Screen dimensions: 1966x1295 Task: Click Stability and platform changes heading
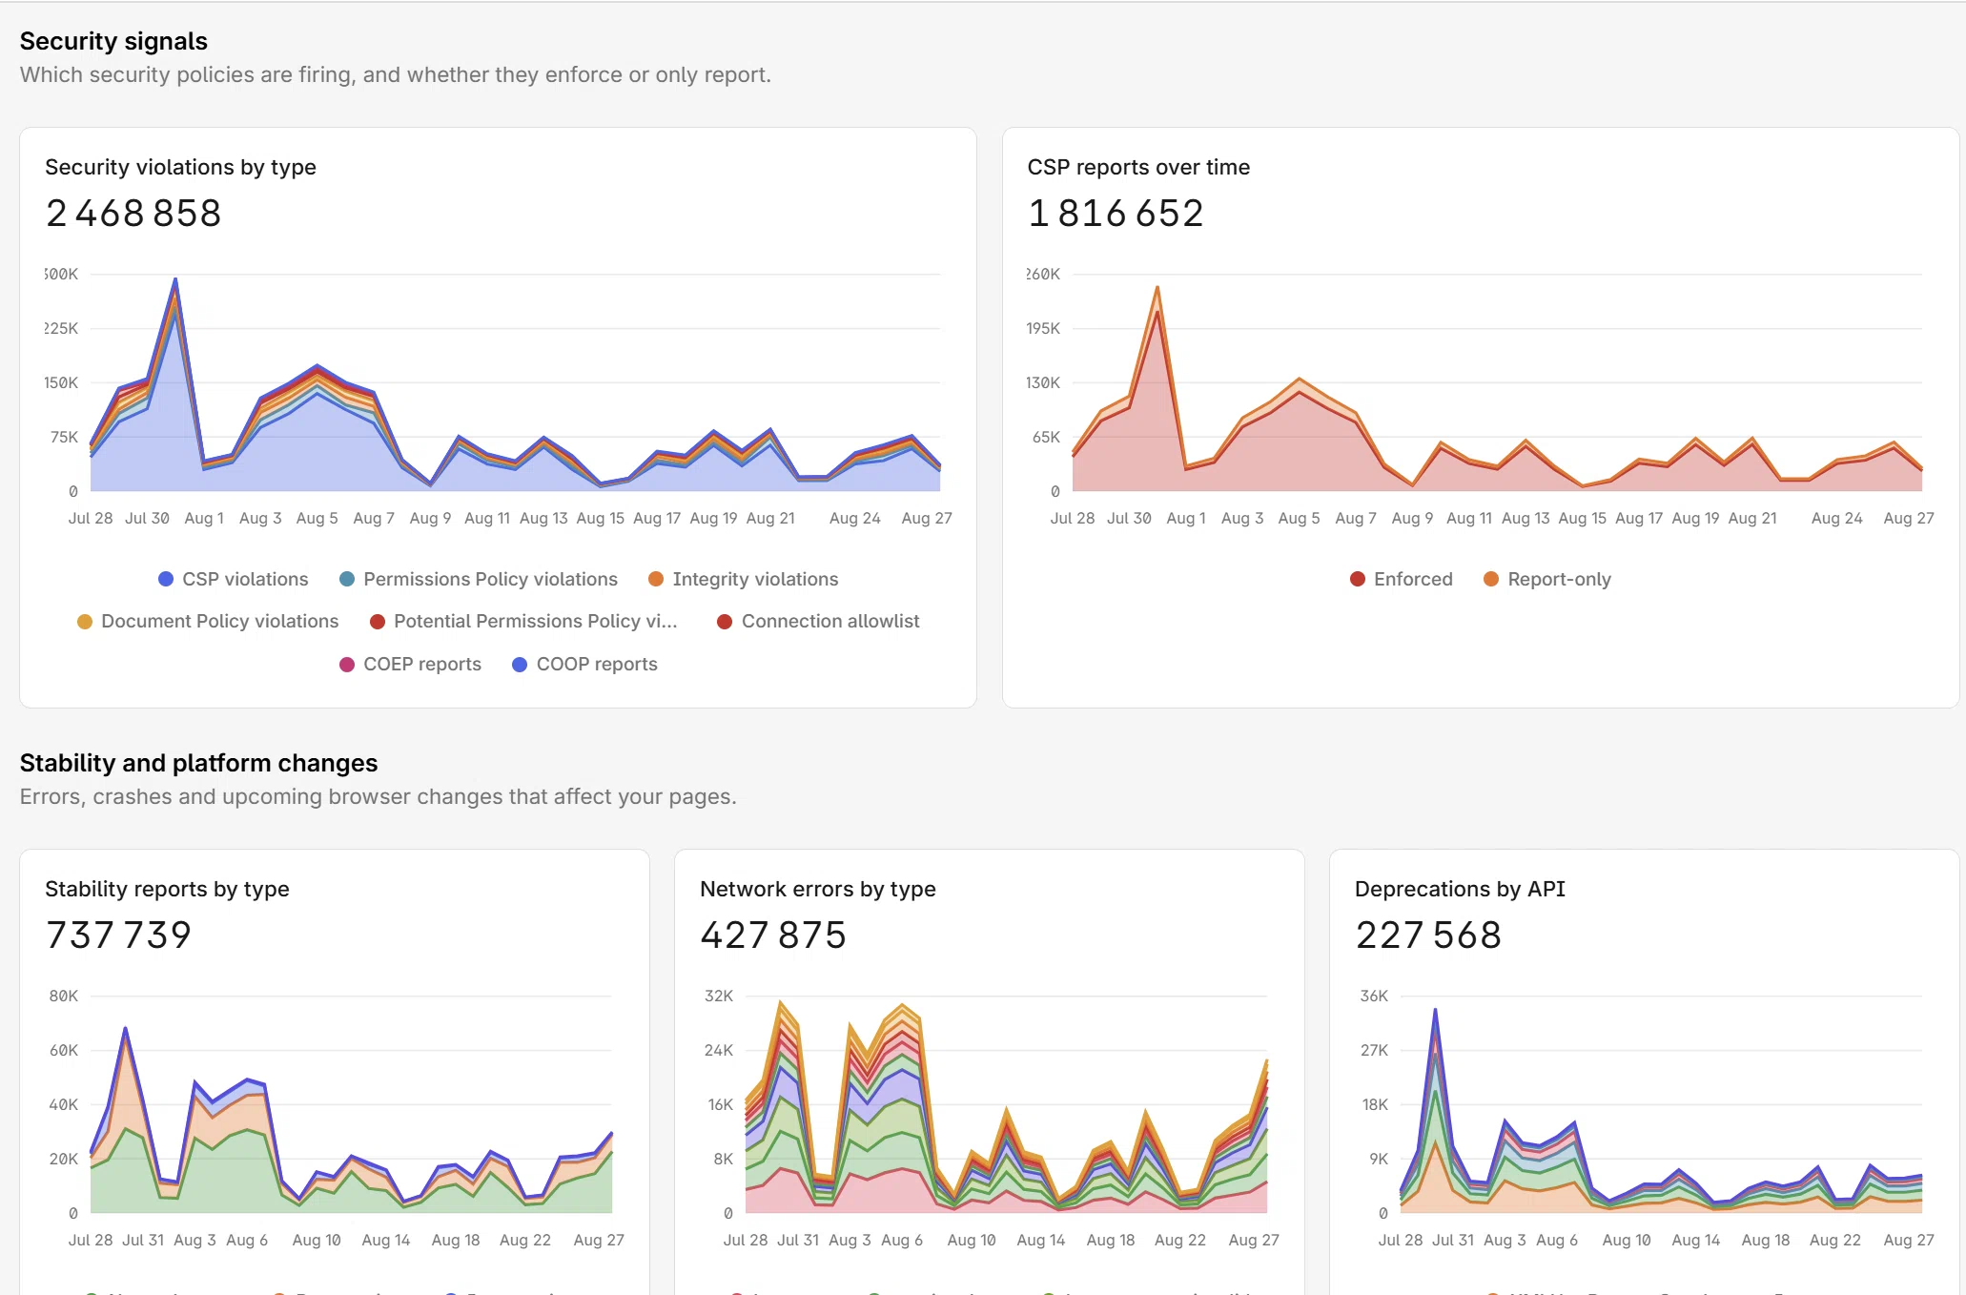[198, 763]
